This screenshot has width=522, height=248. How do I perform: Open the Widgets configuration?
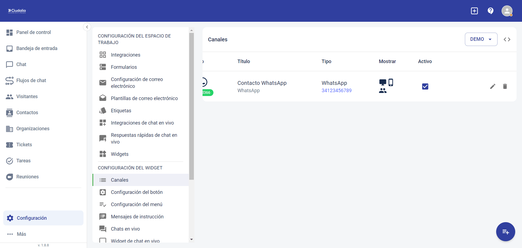(120, 154)
